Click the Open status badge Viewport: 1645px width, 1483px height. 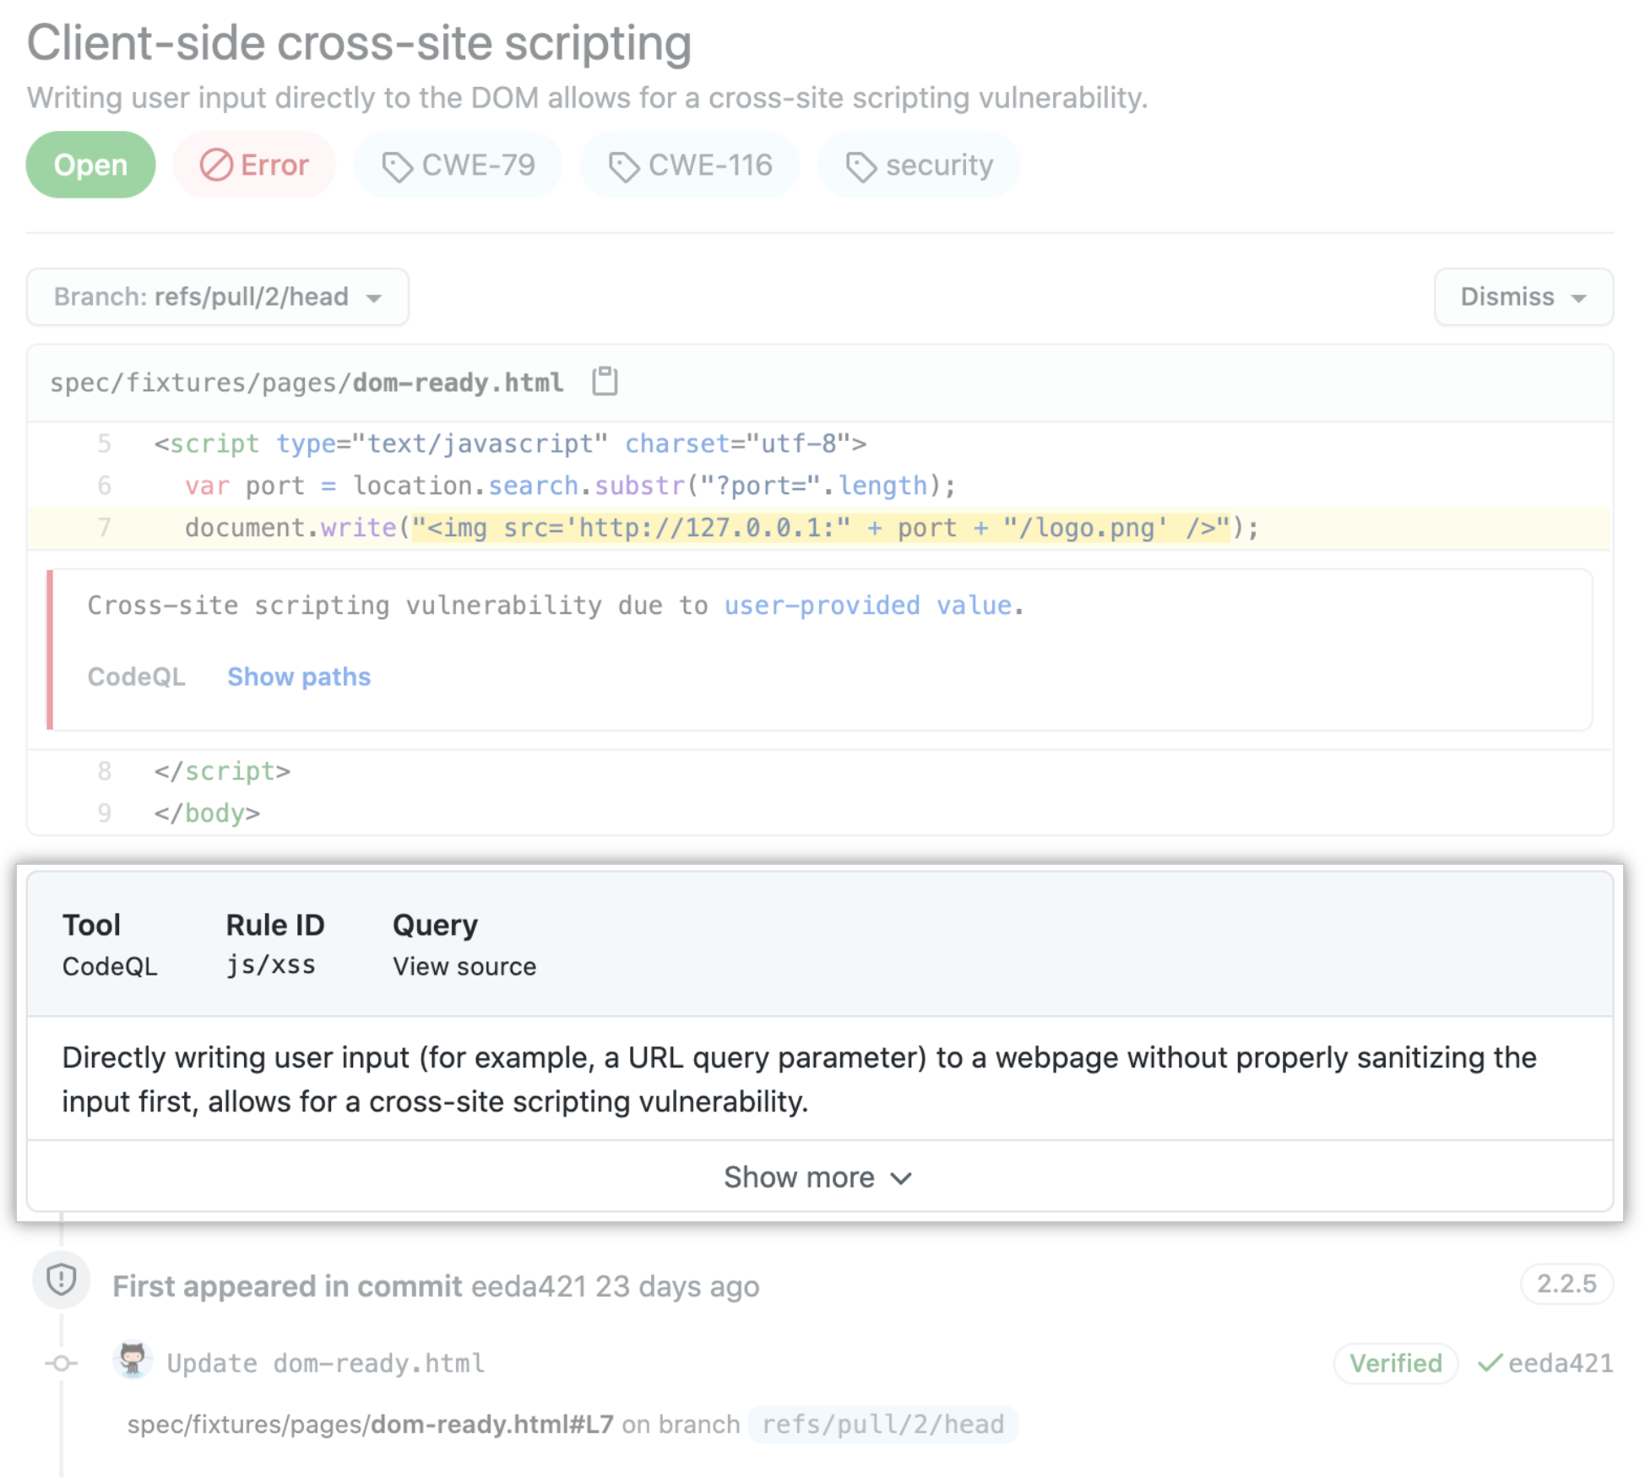(90, 165)
